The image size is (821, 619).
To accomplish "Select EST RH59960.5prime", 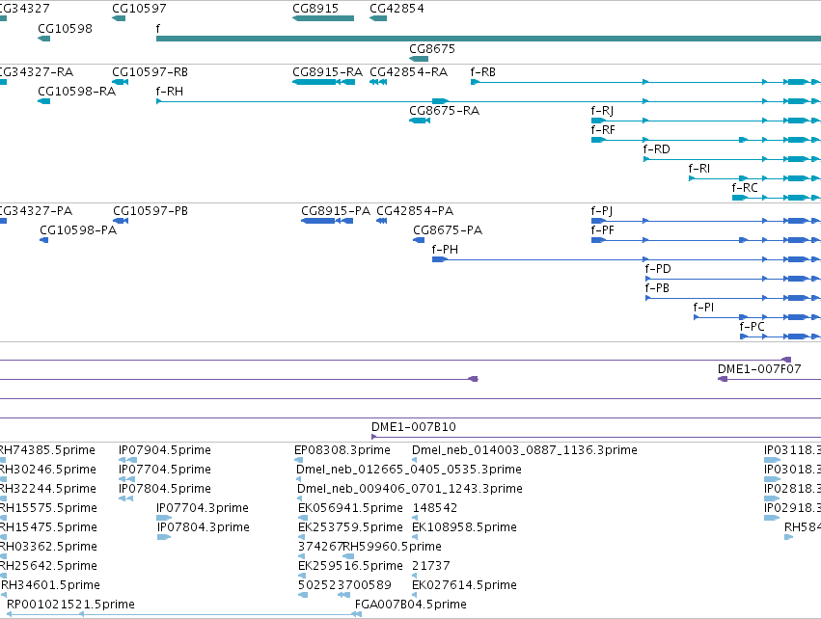I will (393, 547).
